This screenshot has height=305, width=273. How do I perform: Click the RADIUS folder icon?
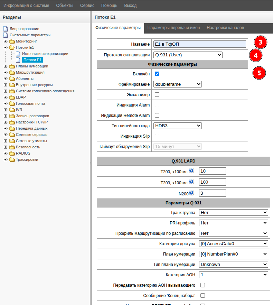click(x=12, y=153)
